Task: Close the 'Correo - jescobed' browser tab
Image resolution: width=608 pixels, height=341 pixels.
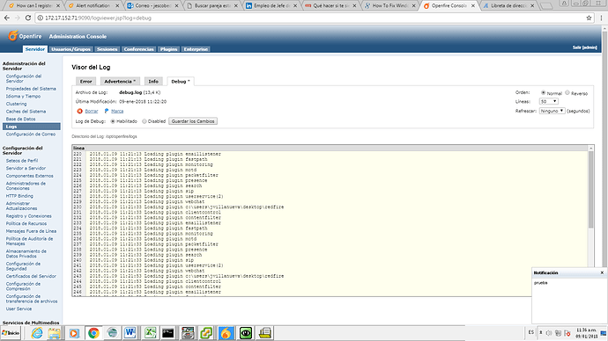Action: click(x=176, y=6)
